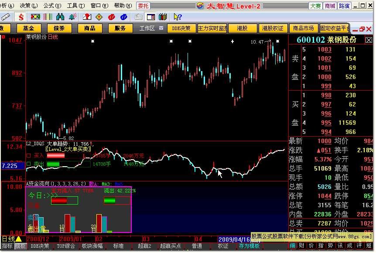376x253 pixels.
Task: Switch to 港股 tab
Action: [x=243, y=28]
